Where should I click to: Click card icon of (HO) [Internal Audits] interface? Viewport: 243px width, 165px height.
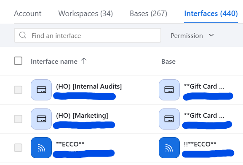pos(41,90)
